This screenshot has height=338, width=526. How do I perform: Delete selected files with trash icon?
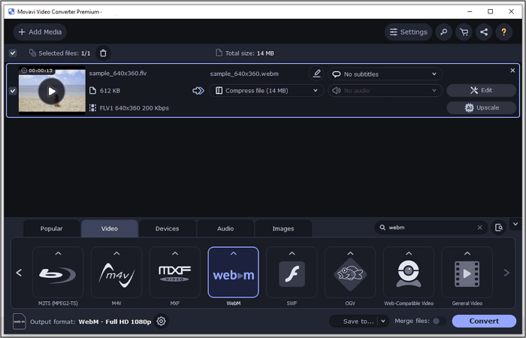tap(103, 53)
